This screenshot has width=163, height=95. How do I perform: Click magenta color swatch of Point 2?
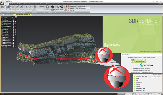click(15, 31)
